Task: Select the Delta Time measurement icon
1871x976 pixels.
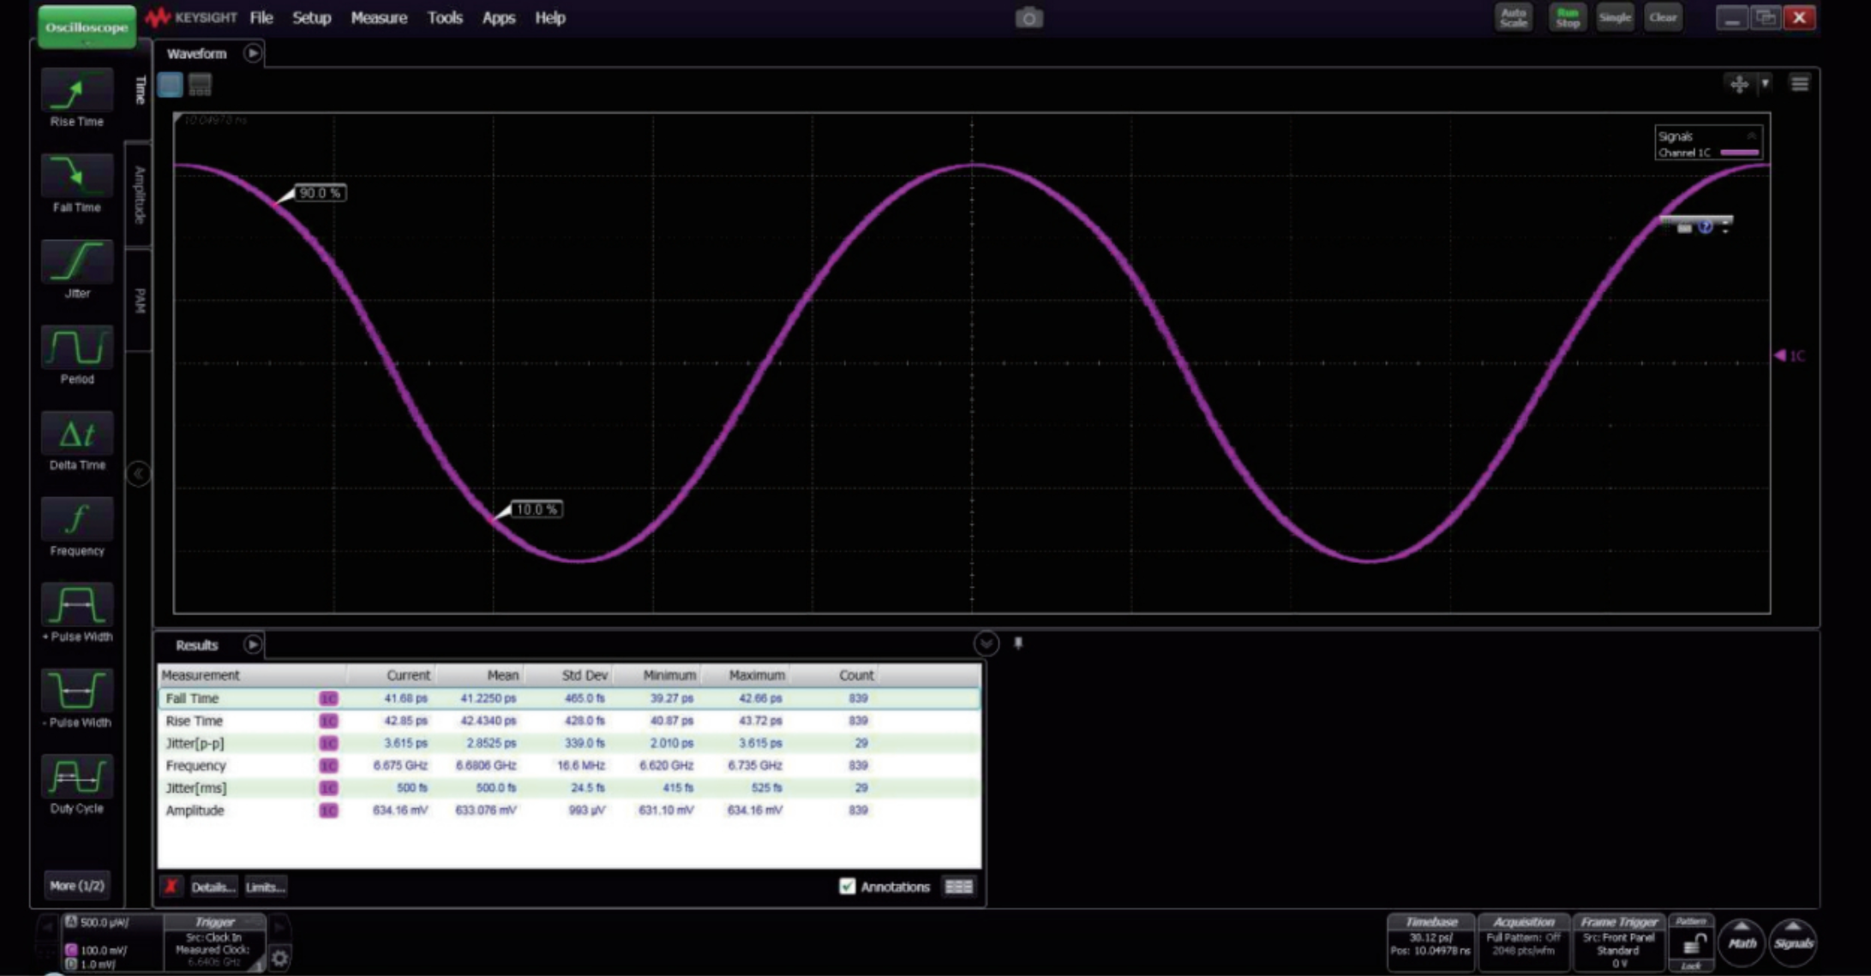Action: pyautogui.click(x=77, y=434)
